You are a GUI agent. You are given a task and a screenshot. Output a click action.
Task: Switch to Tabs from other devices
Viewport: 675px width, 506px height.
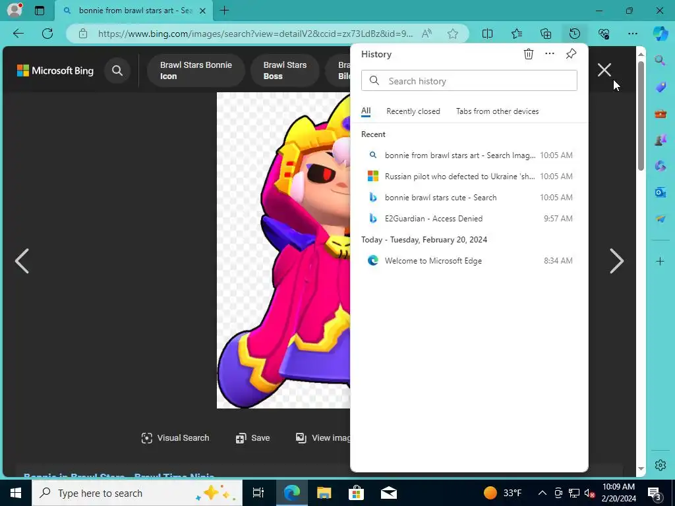(x=497, y=111)
